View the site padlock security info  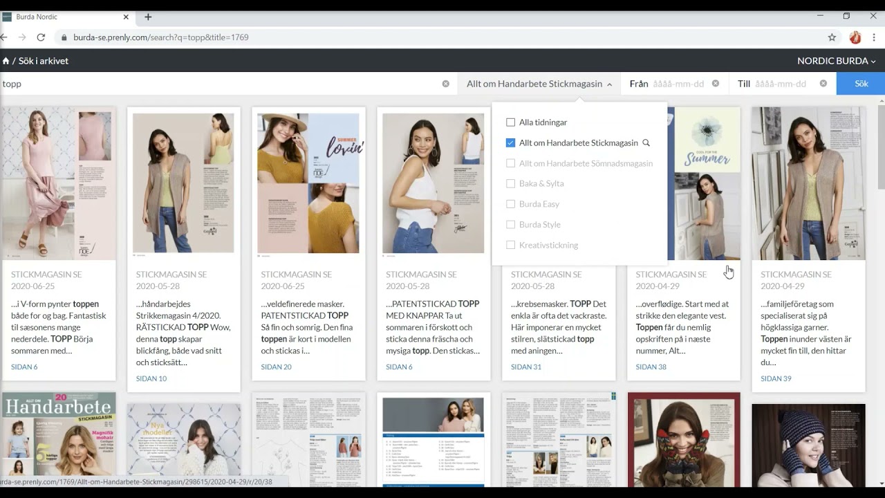[x=64, y=37]
